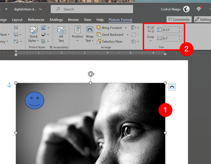Image resolution: width=211 pixels, height=164 pixels.
Task: Expand the Bring Forward dropdown arrow
Action: coord(126,28)
